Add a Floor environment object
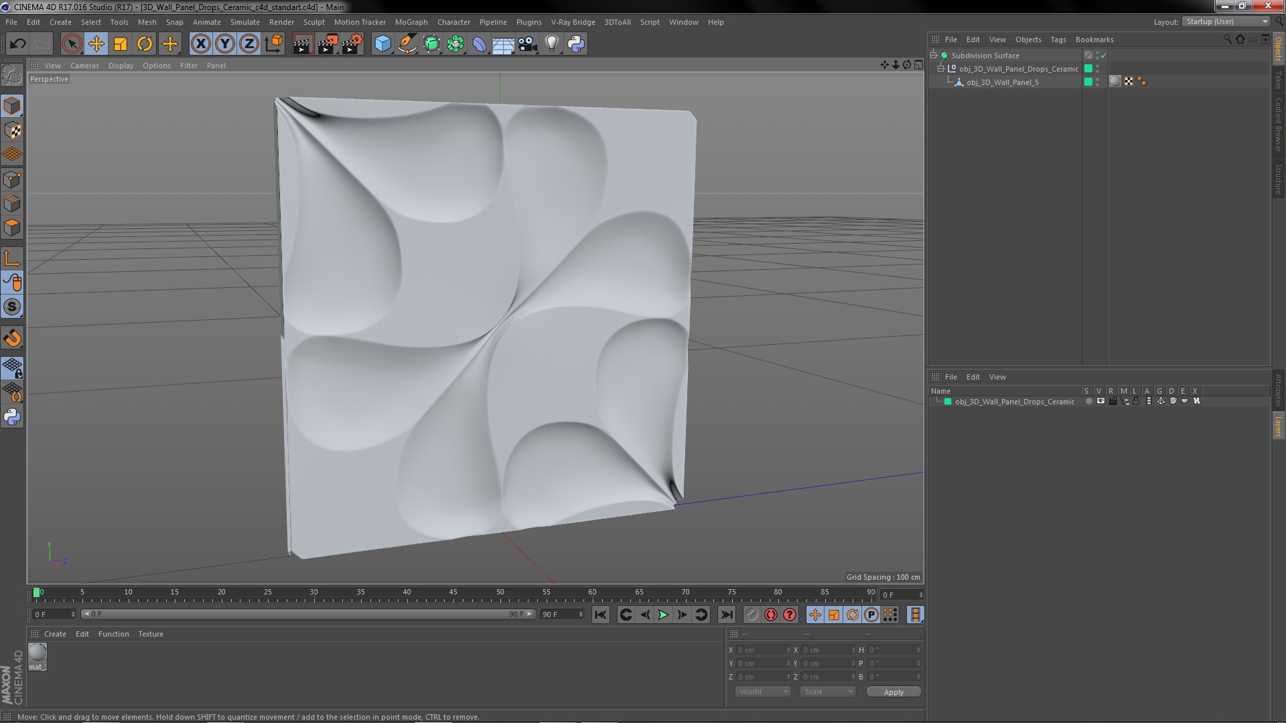 click(503, 44)
